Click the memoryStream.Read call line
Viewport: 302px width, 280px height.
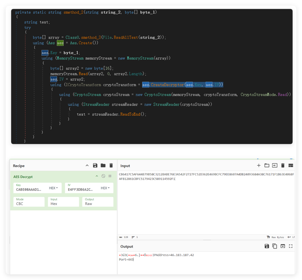pyautogui.click(x=98, y=74)
